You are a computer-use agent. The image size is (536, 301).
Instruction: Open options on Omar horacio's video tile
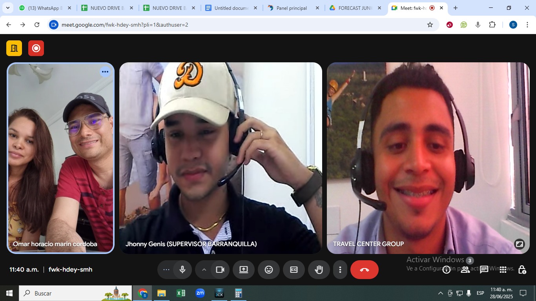point(105,72)
